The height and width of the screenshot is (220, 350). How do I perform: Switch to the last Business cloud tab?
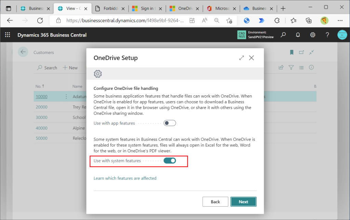258,9
